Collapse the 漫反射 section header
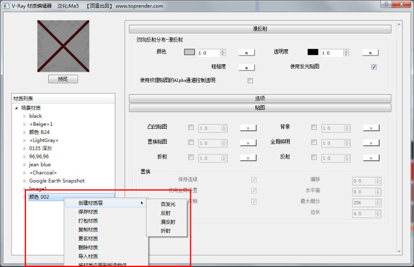Screen dimensions: 414x267 [x=260, y=28]
